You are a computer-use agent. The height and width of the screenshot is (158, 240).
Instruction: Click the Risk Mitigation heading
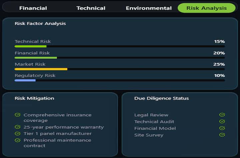34,98
